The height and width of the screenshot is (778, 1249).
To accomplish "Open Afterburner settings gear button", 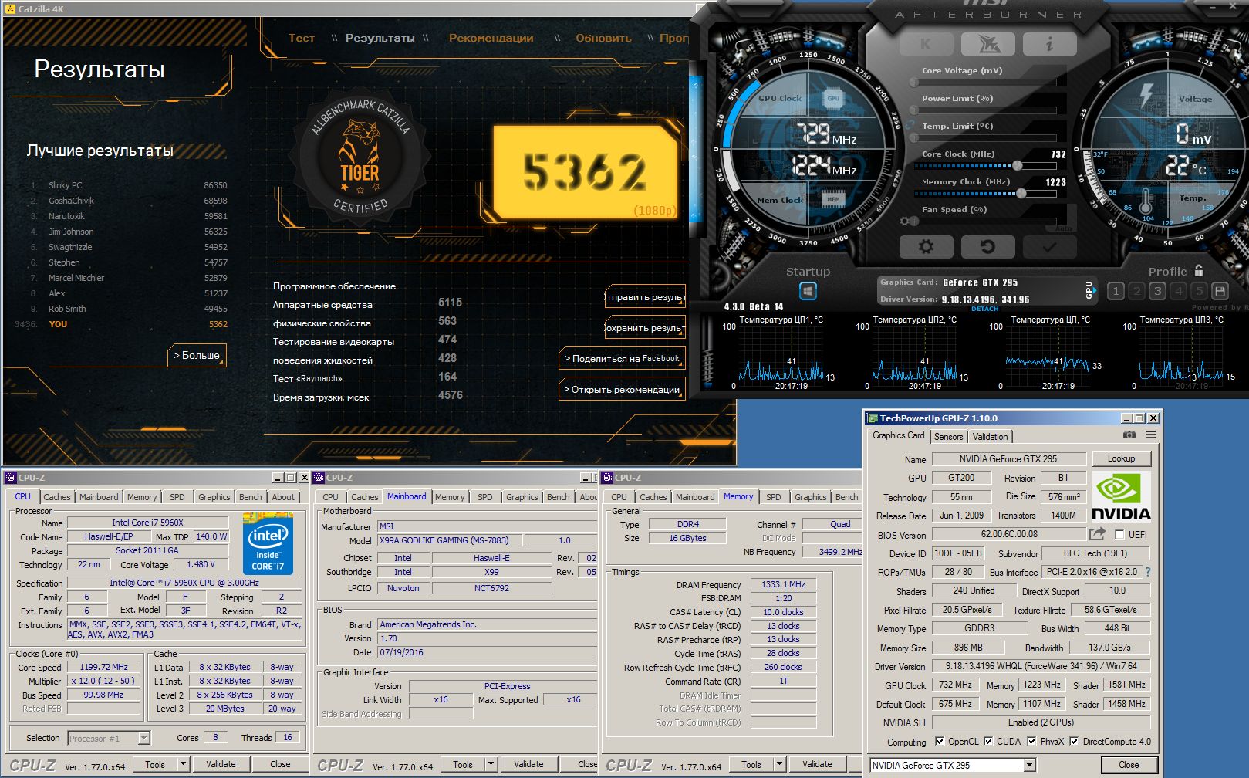I will pyautogui.click(x=926, y=247).
